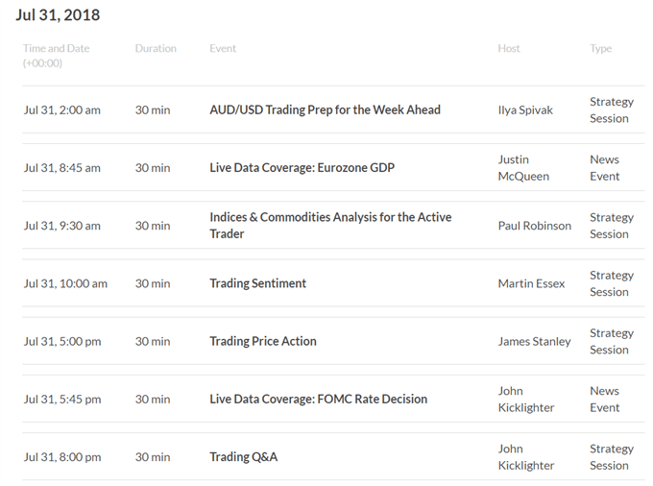Select host Ilya Spivak

pyautogui.click(x=525, y=109)
